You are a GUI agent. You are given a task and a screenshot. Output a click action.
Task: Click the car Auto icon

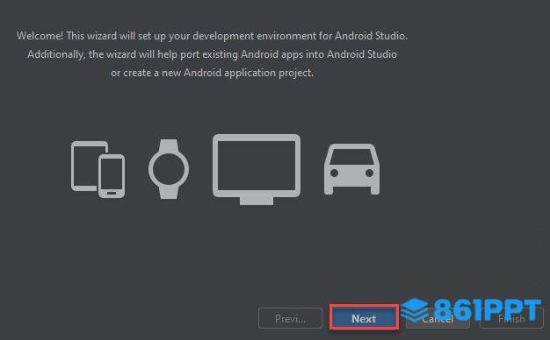pyautogui.click(x=351, y=169)
